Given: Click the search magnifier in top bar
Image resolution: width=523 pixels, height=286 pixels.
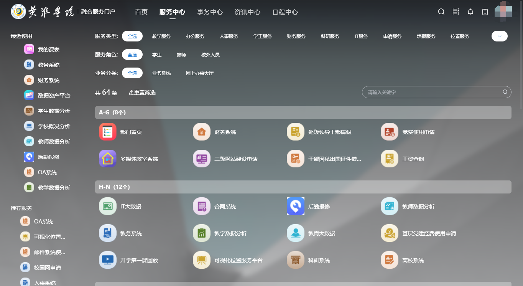Looking at the screenshot, I should [x=441, y=12].
